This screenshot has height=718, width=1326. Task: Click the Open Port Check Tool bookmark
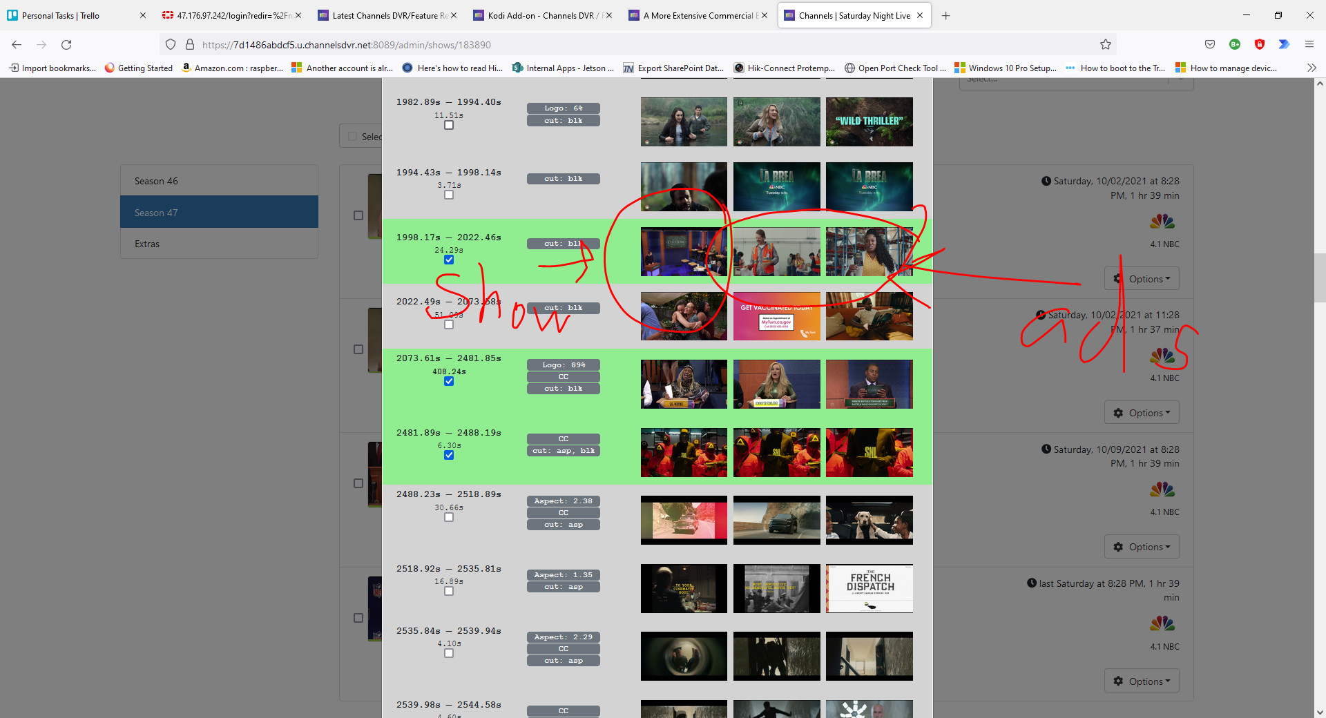895,68
